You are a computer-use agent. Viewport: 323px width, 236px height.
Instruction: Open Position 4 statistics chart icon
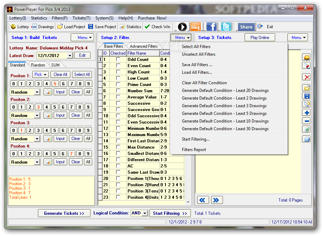[x=48, y=162]
